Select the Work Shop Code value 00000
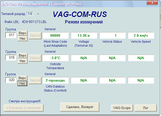This screenshot has width=161, height=116. tap(55, 35)
